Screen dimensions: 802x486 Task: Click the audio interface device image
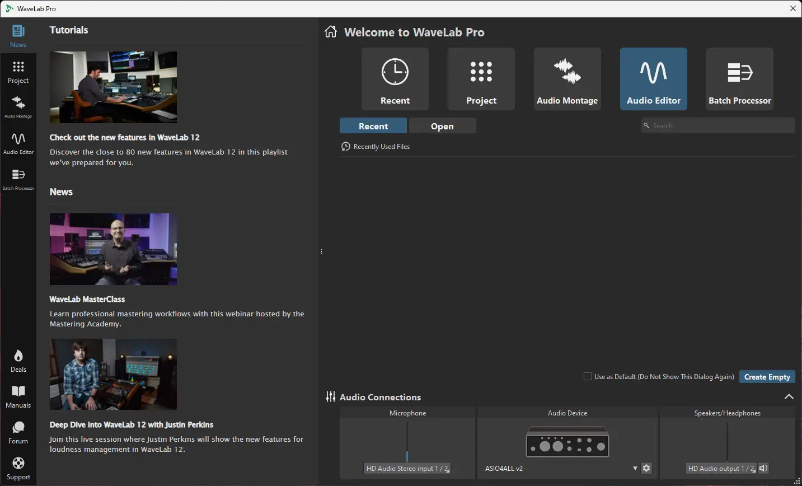[568, 442]
